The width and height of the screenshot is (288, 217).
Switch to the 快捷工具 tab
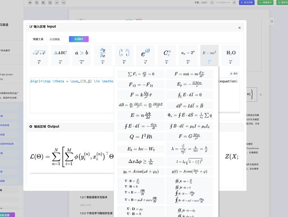38,39
